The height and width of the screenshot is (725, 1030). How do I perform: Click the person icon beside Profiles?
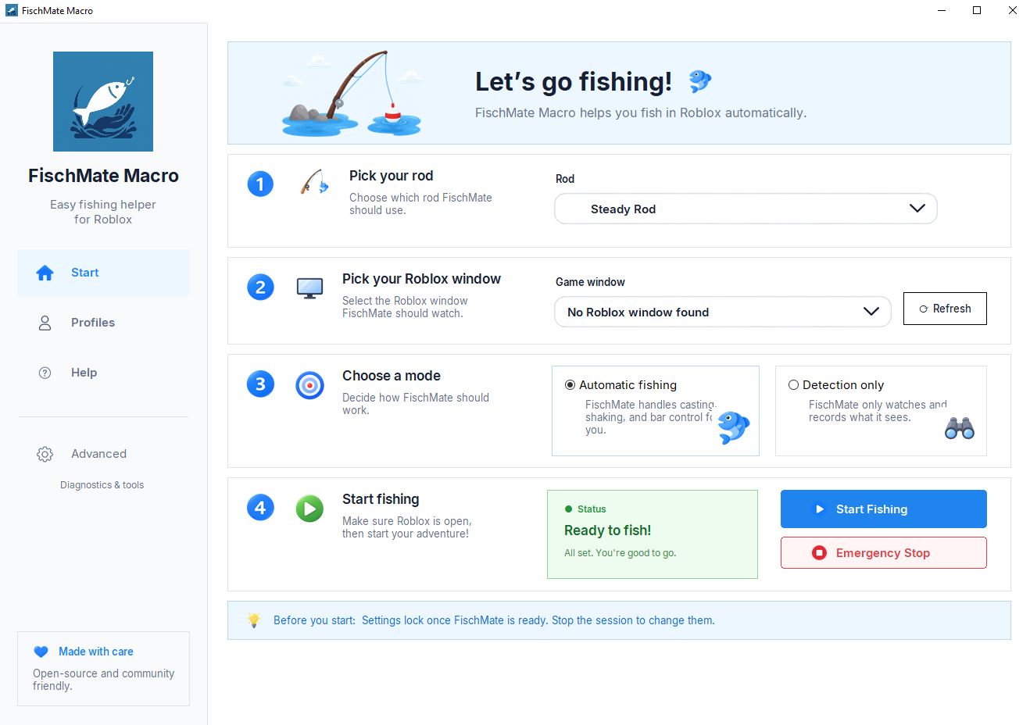[x=45, y=323]
